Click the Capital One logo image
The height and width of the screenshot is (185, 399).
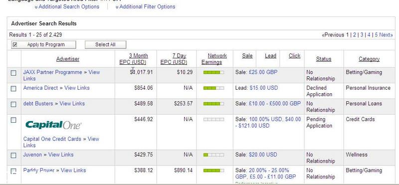tap(53, 125)
